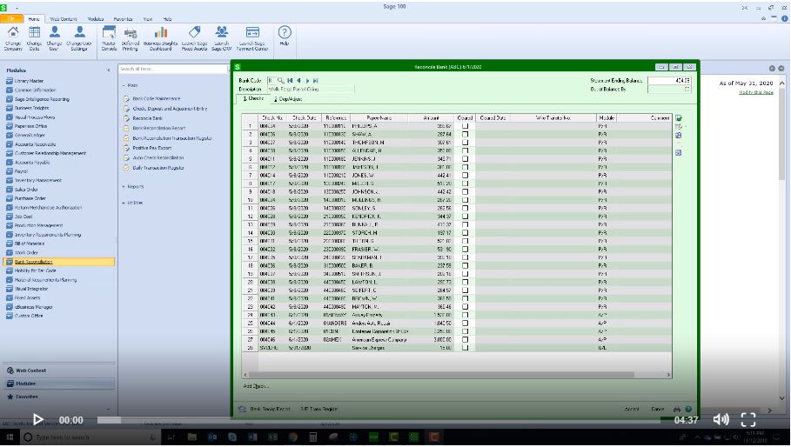Screen dimensions: 791x447
Task: Tick the Cleared box for KENDRICK, K
Action: 465,217
